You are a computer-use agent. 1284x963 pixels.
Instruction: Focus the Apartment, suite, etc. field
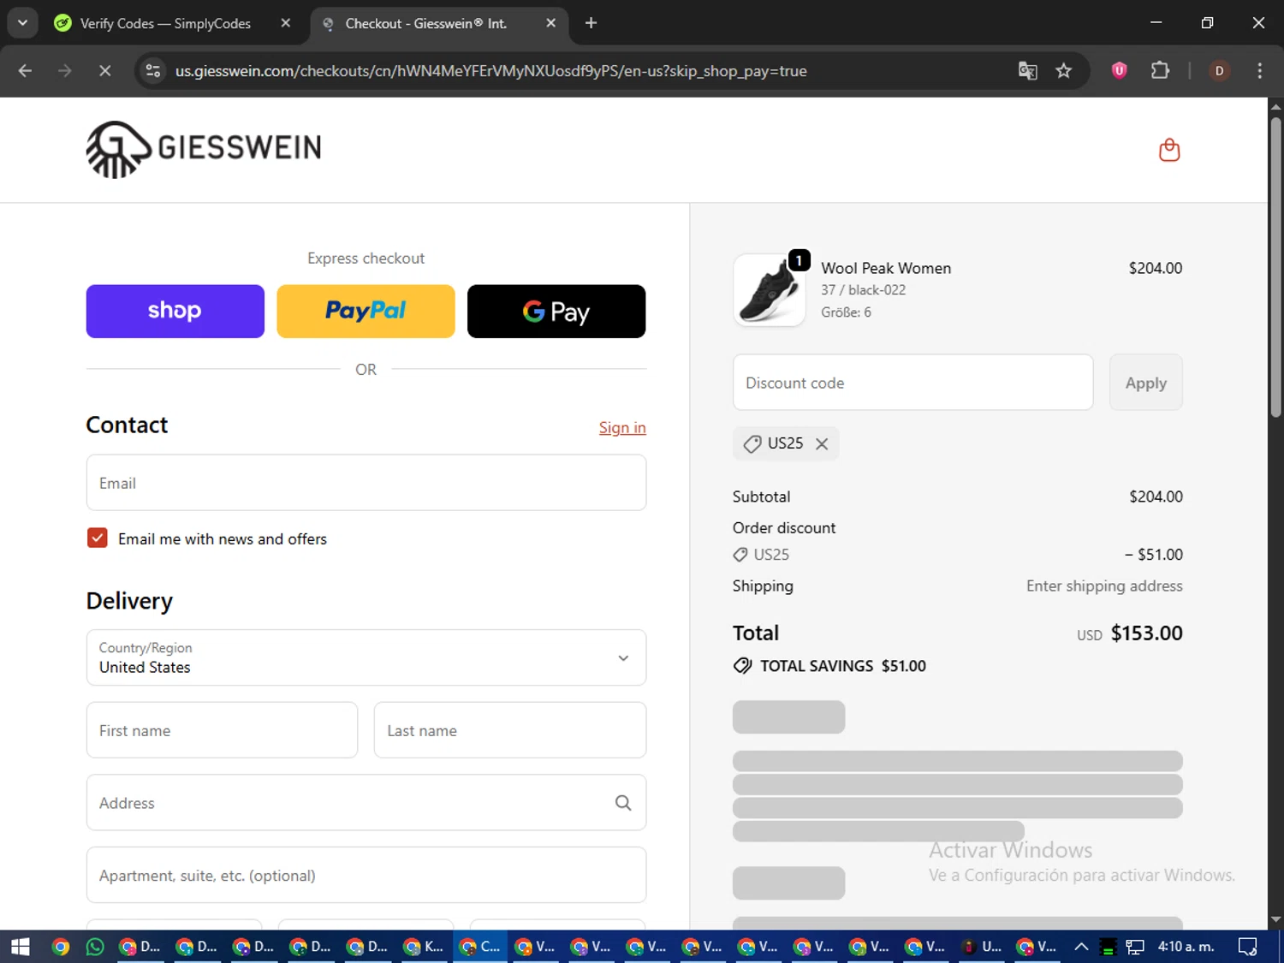click(366, 875)
